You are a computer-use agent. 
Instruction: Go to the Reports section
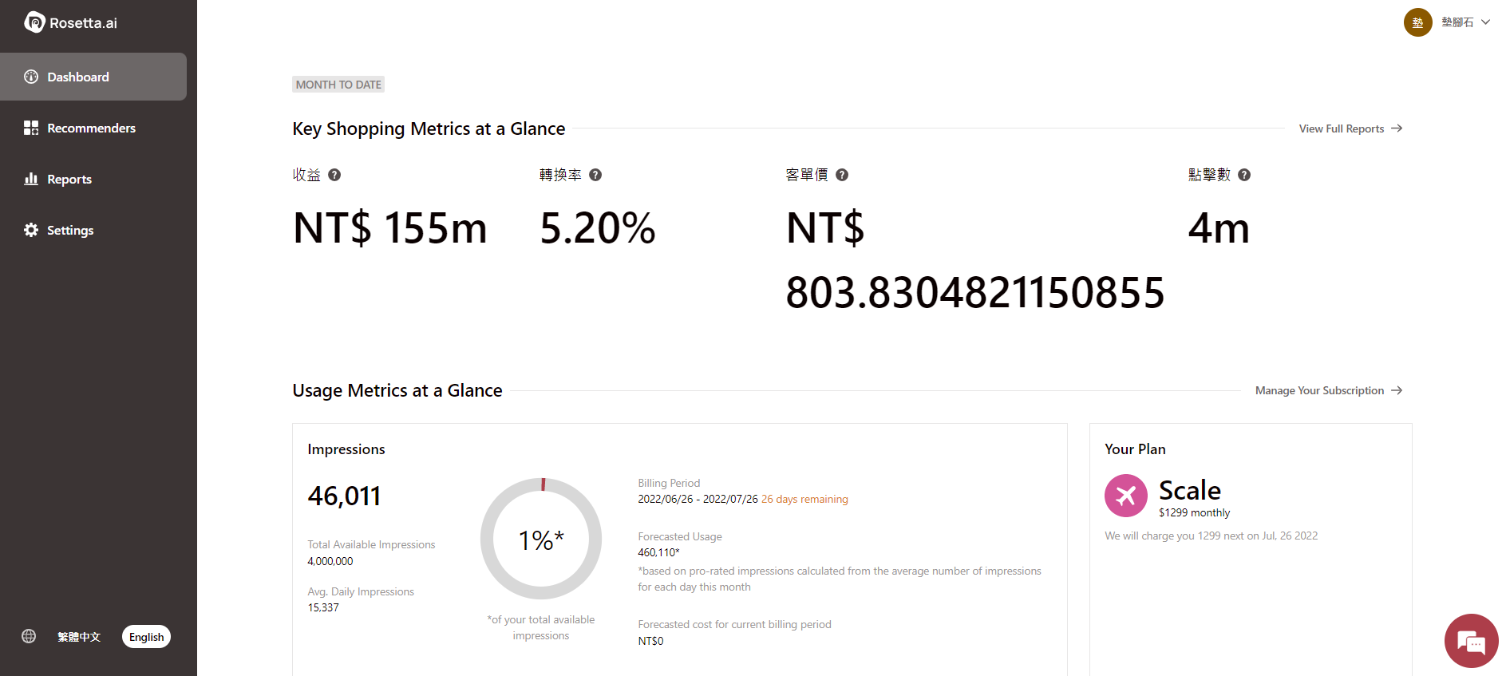(69, 179)
